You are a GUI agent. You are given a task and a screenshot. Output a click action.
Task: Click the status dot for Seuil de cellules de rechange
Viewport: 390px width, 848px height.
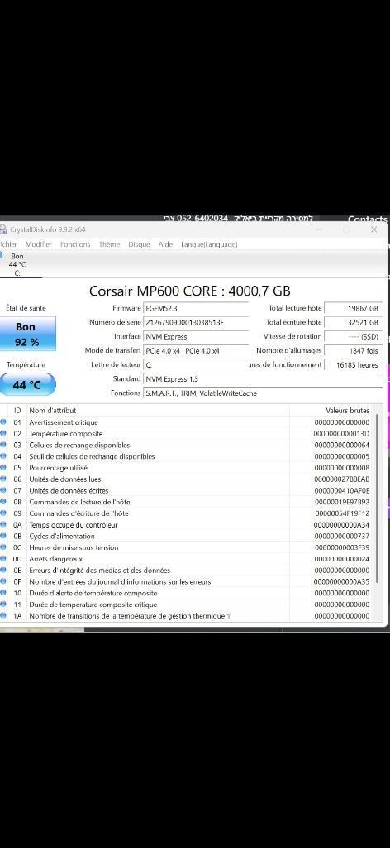coord(3,456)
